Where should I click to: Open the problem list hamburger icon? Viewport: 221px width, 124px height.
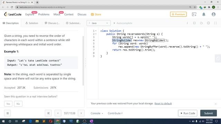pos(8,113)
